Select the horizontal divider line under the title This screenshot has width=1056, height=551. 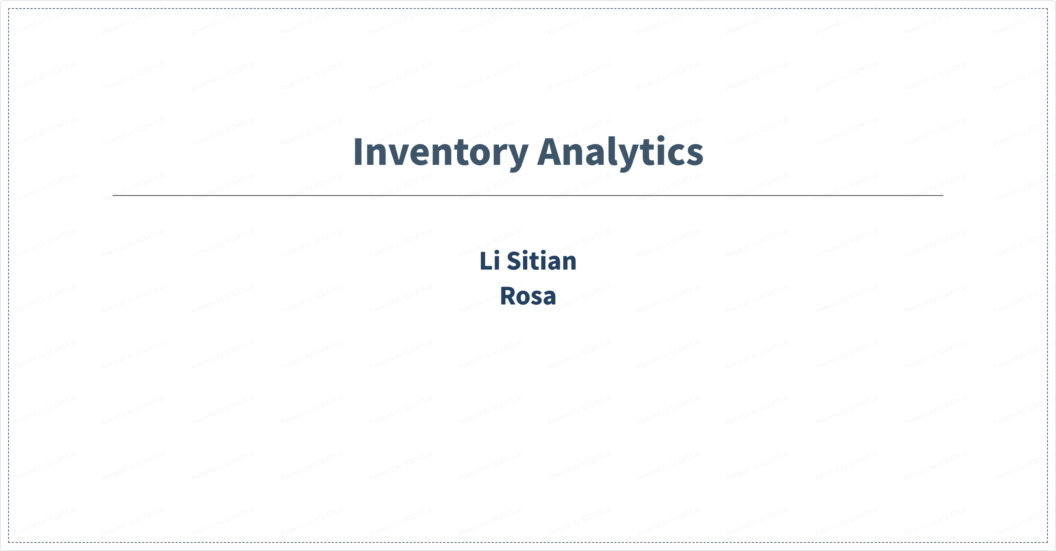coord(528,196)
